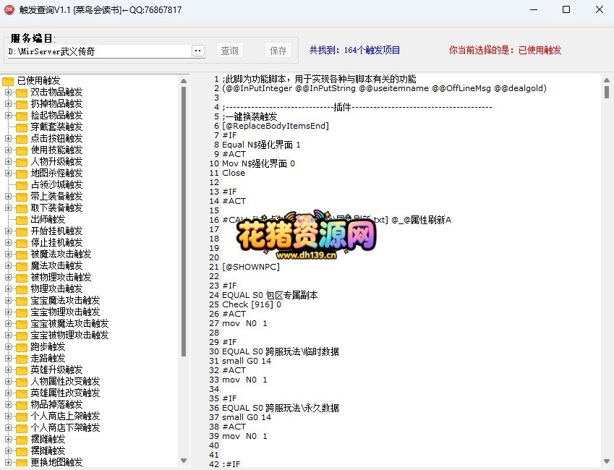Click the folder icon beside 英雄属性改变触发
Screen dimensions: 614x470
(22, 393)
